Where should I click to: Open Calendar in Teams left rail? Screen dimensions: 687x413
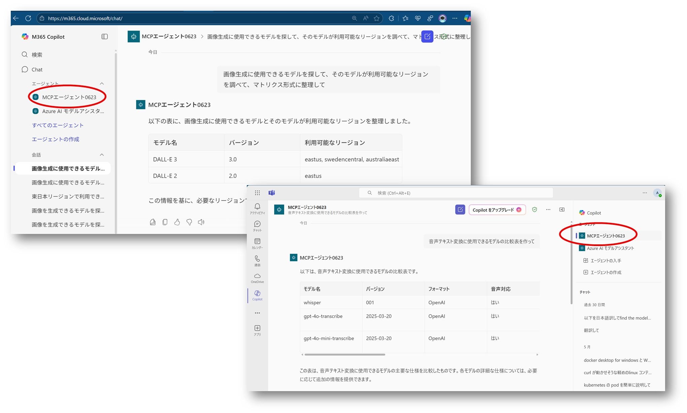coord(257,243)
